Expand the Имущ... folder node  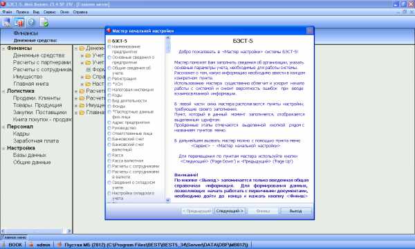[x=76, y=106]
